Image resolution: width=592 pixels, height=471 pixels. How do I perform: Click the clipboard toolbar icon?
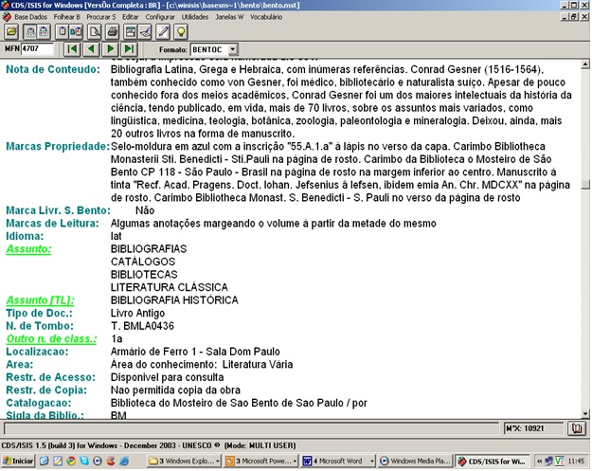(62, 31)
